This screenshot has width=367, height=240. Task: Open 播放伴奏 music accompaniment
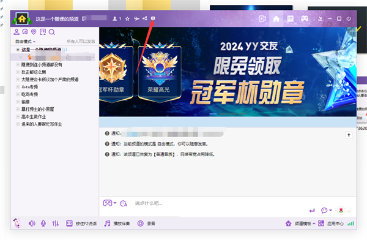point(117,223)
